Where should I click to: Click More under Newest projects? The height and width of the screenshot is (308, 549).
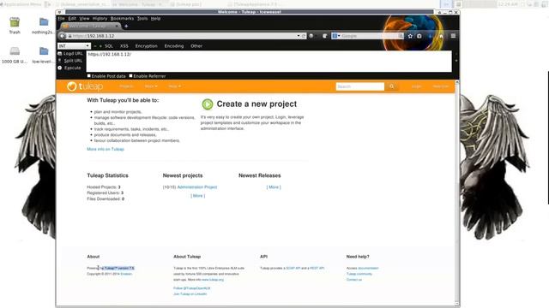point(198,196)
